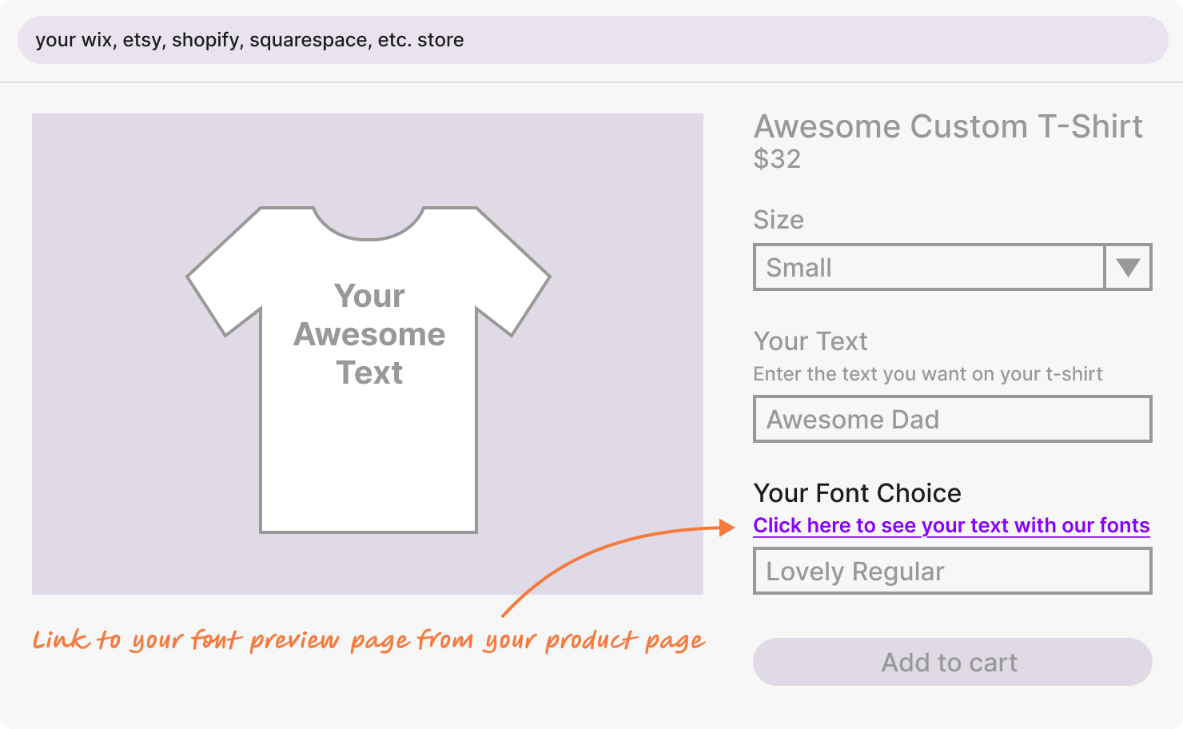
Task: Click the $32 price label
Action: [x=777, y=159]
